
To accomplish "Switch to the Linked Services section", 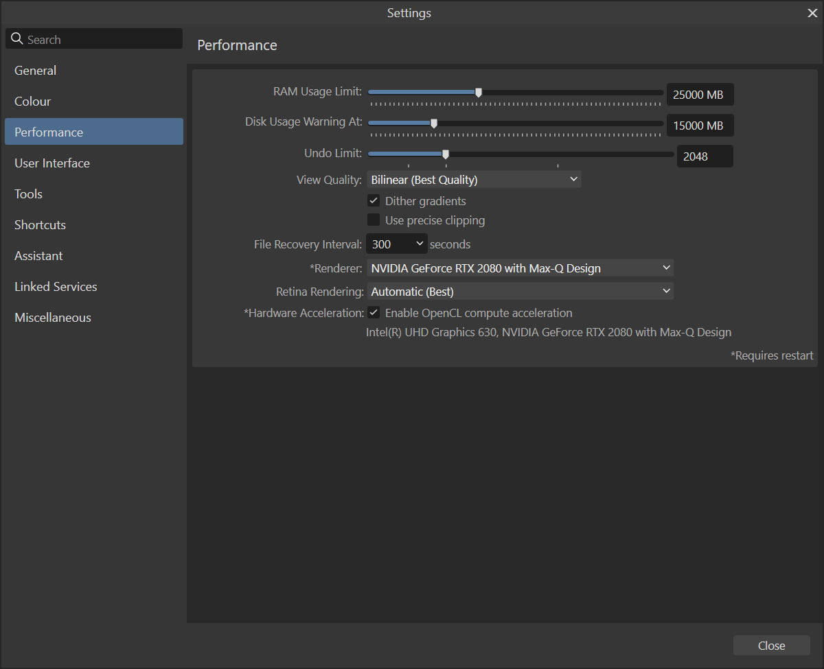I will point(56,286).
